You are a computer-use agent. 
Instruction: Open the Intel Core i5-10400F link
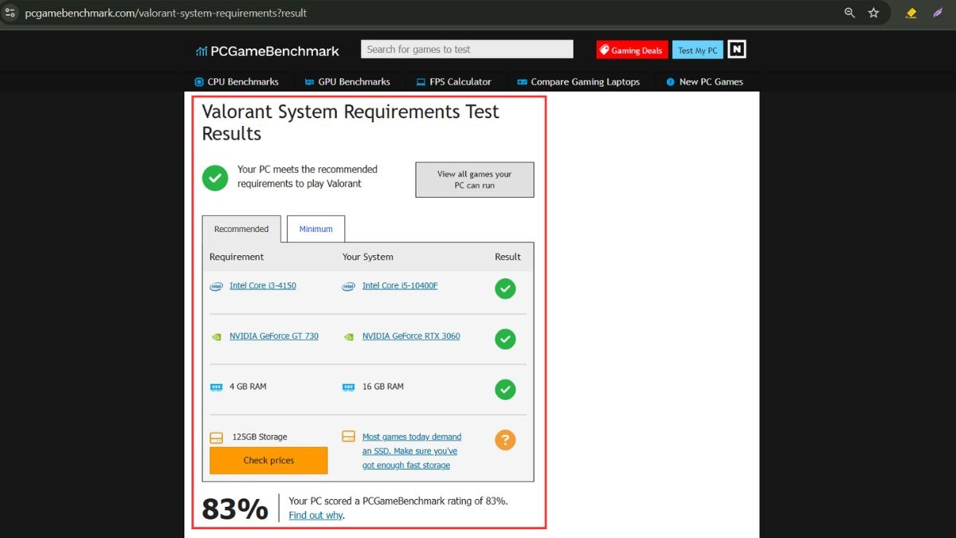click(x=400, y=285)
